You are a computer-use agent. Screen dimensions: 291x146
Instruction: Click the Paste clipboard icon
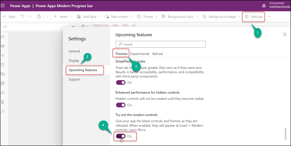point(39,17)
